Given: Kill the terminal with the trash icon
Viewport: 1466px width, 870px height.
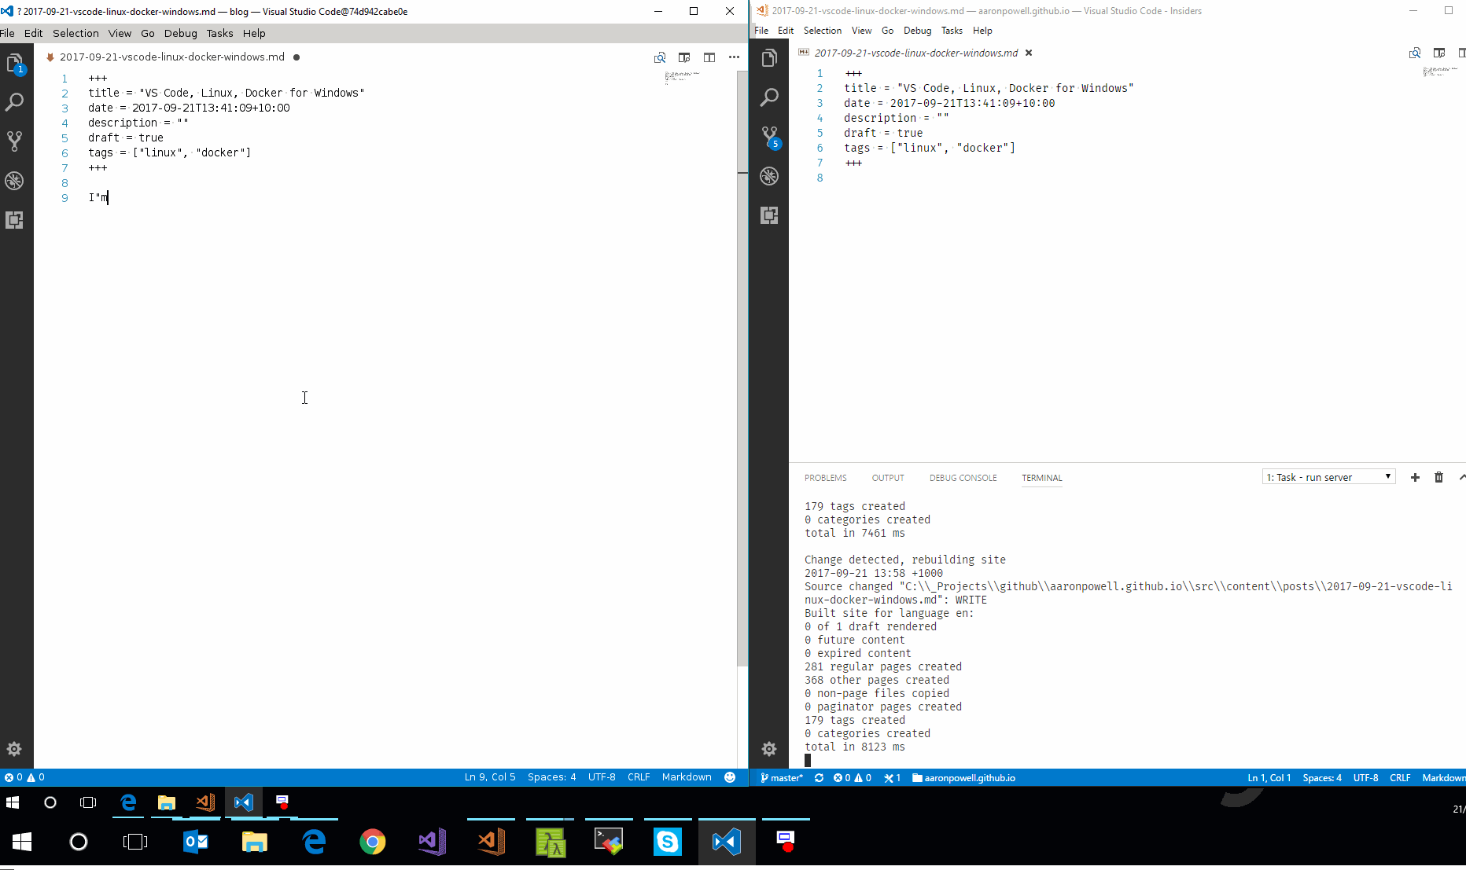Looking at the screenshot, I should [1438, 477].
